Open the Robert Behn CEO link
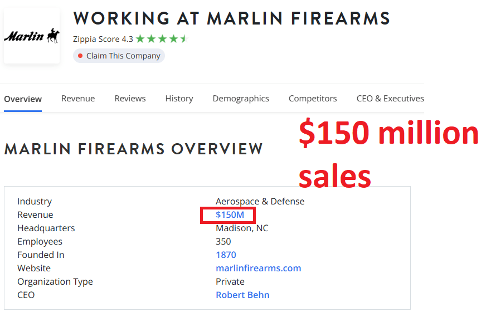This screenshot has height=317, width=486. point(242,295)
